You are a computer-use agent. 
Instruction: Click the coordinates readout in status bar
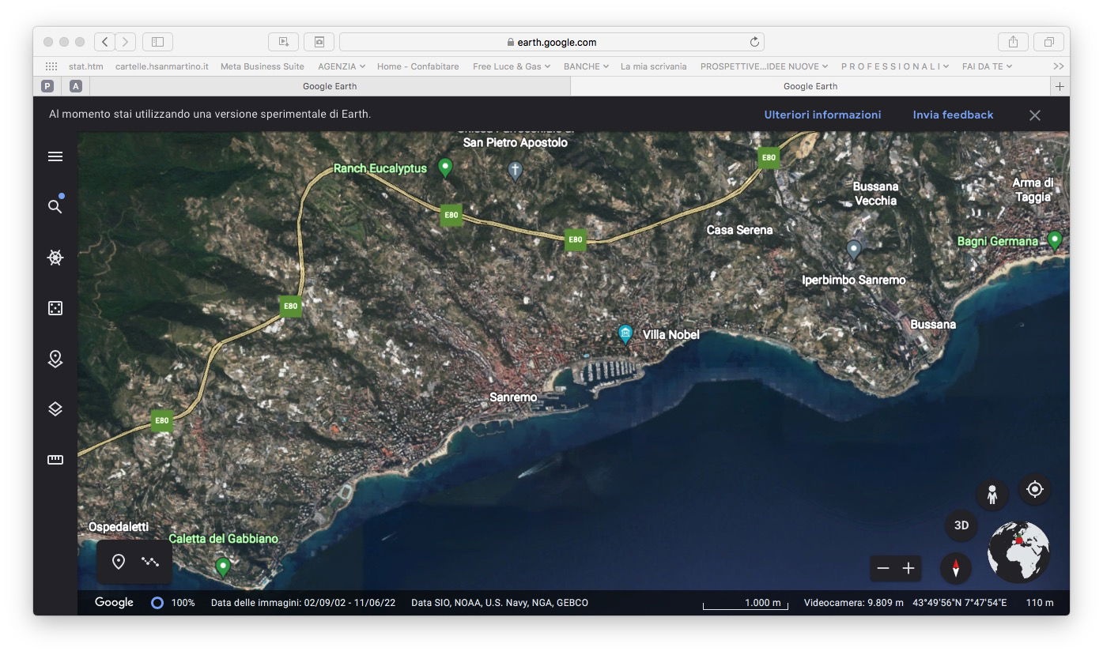[x=960, y=603]
